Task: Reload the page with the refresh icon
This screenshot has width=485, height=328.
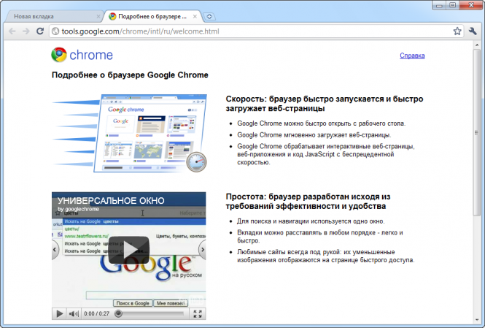Action: tap(40, 31)
